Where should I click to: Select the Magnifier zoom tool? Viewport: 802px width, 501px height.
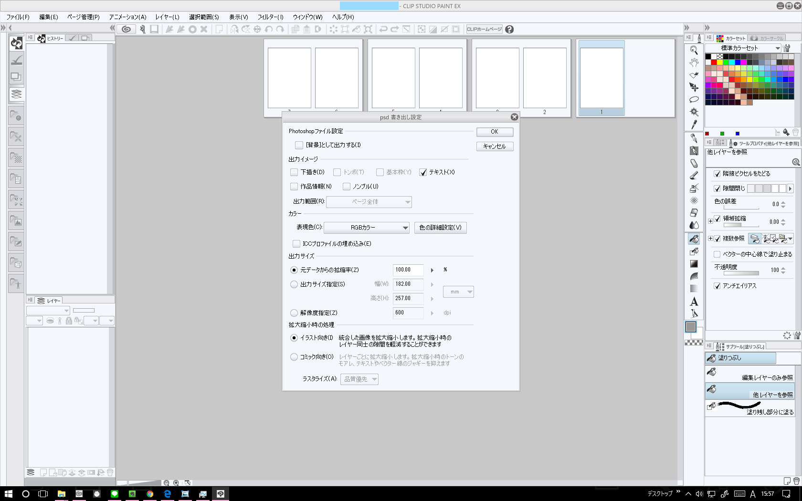[x=694, y=50]
